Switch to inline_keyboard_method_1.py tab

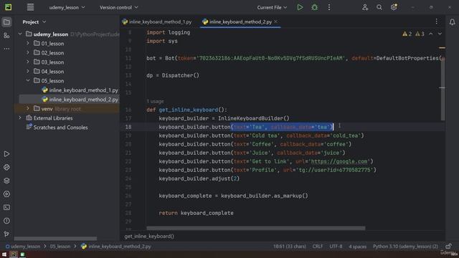click(x=157, y=21)
